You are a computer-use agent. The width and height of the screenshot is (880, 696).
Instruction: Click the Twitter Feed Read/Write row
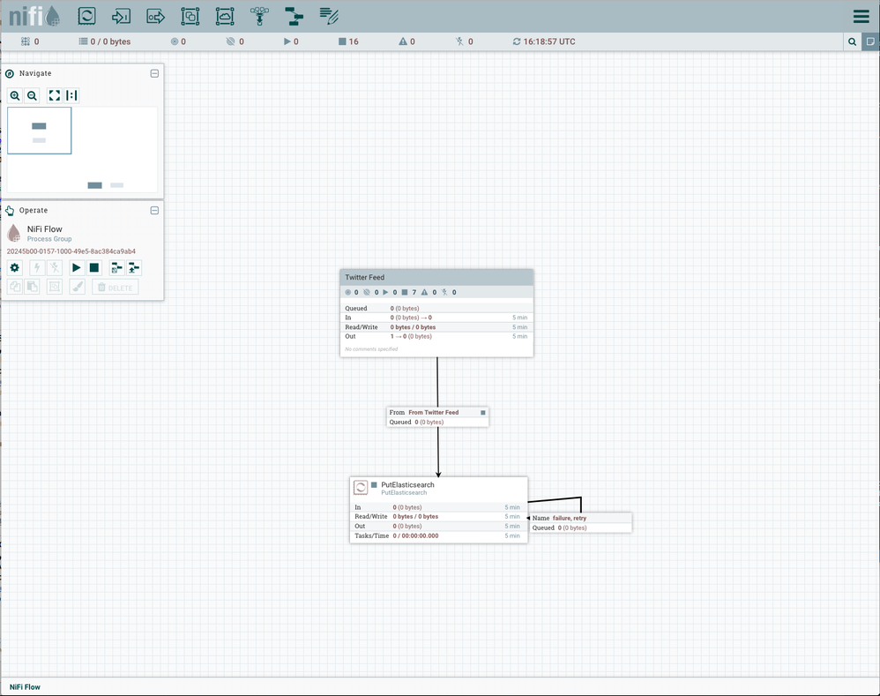pyautogui.click(x=436, y=326)
